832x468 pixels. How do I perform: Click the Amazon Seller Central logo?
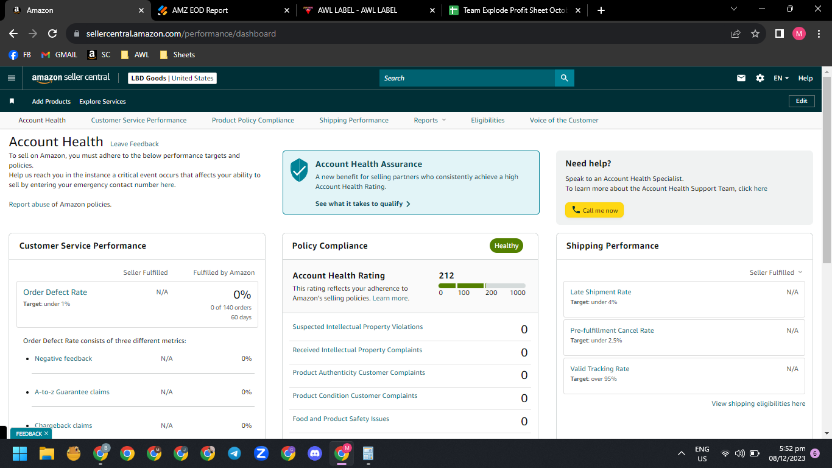[71, 78]
